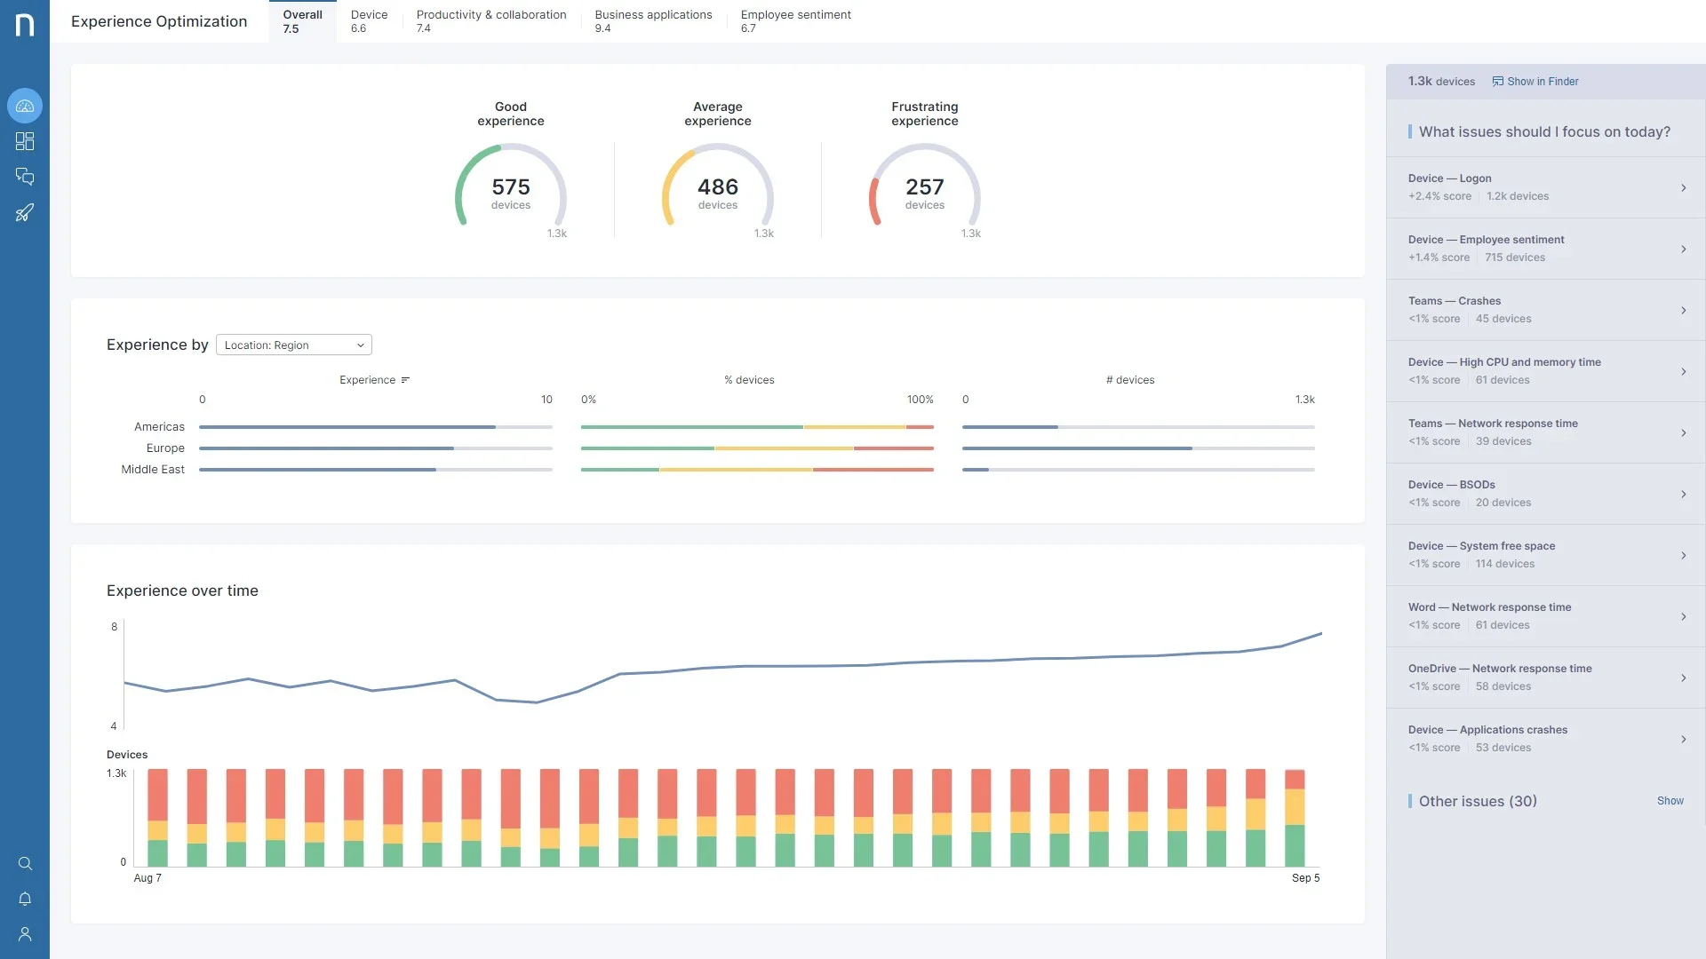The height and width of the screenshot is (959, 1706).
Task: Click the search magnifier sidebar icon
Action: pyautogui.click(x=25, y=863)
